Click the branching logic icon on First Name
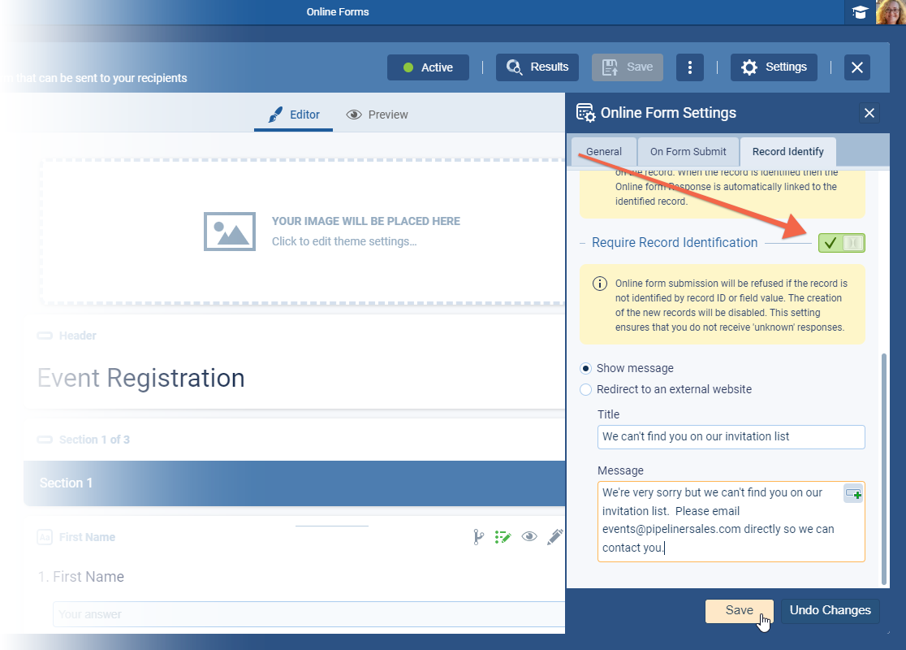The height and width of the screenshot is (650, 906). (478, 537)
